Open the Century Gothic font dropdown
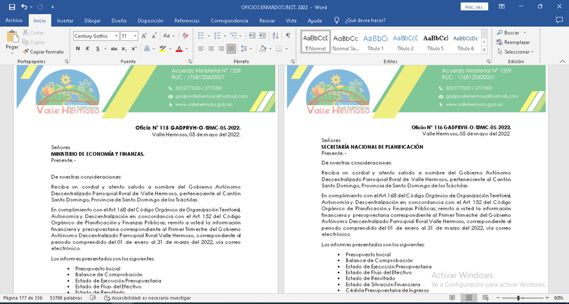This screenshot has height=304, width=569. click(x=116, y=37)
